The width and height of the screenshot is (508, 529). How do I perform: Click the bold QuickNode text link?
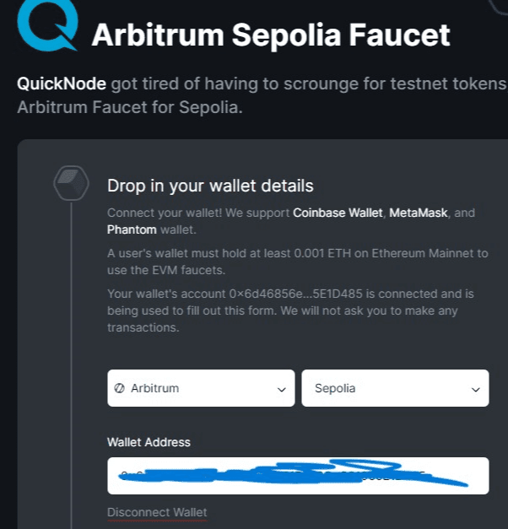(x=62, y=84)
